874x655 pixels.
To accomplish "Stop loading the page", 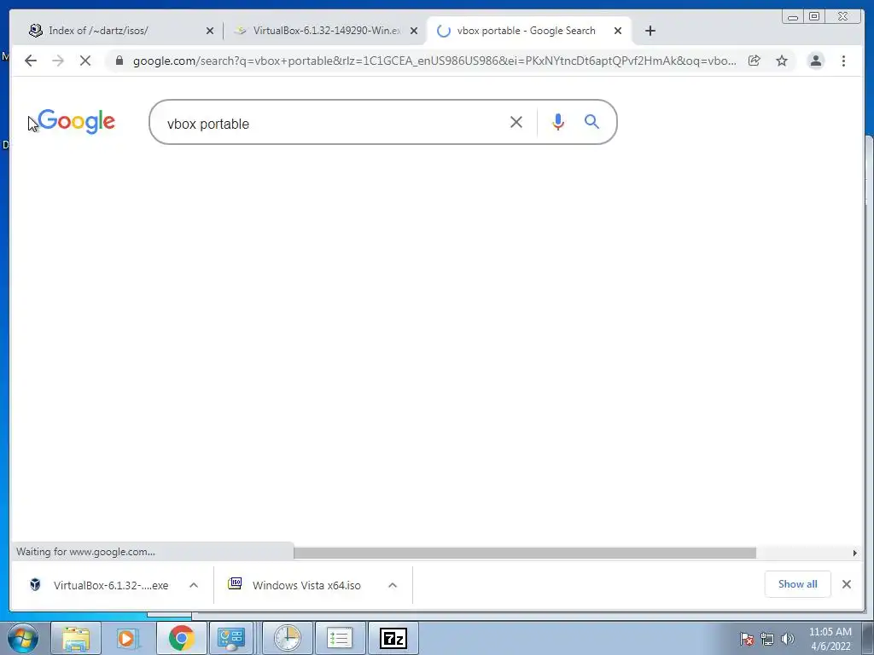I will (85, 61).
